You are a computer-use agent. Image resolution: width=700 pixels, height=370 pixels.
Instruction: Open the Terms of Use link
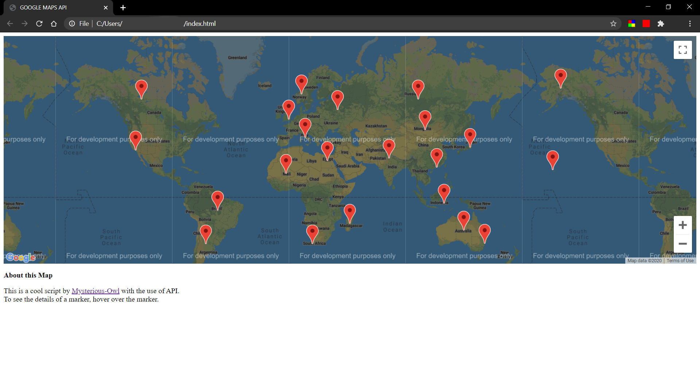[x=680, y=261]
